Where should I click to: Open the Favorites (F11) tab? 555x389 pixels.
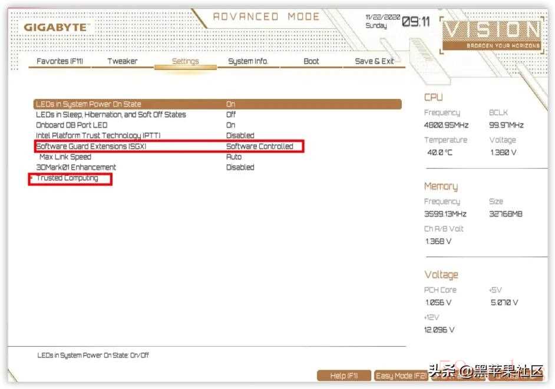pyautogui.click(x=60, y=61)
